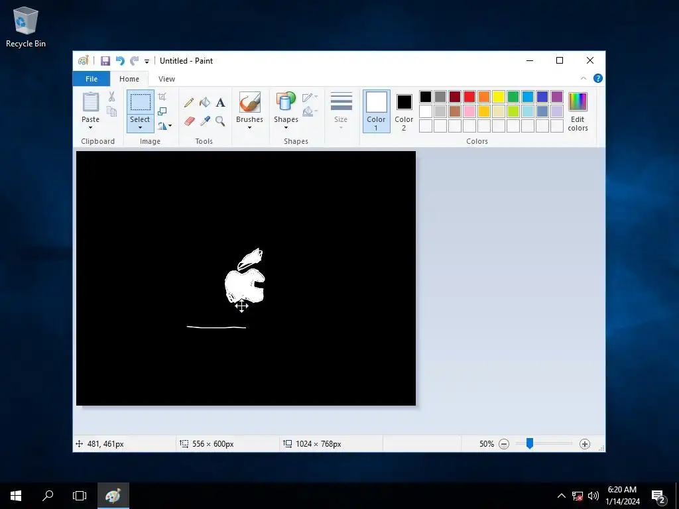Image resolution: width=679 pixels, height=509 pixels.
Task: Click the Paste clipboard icon
Action: tap(90, 103)
